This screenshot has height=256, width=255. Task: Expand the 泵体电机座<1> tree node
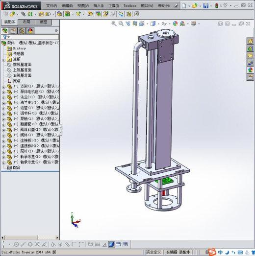click(4, 93)
